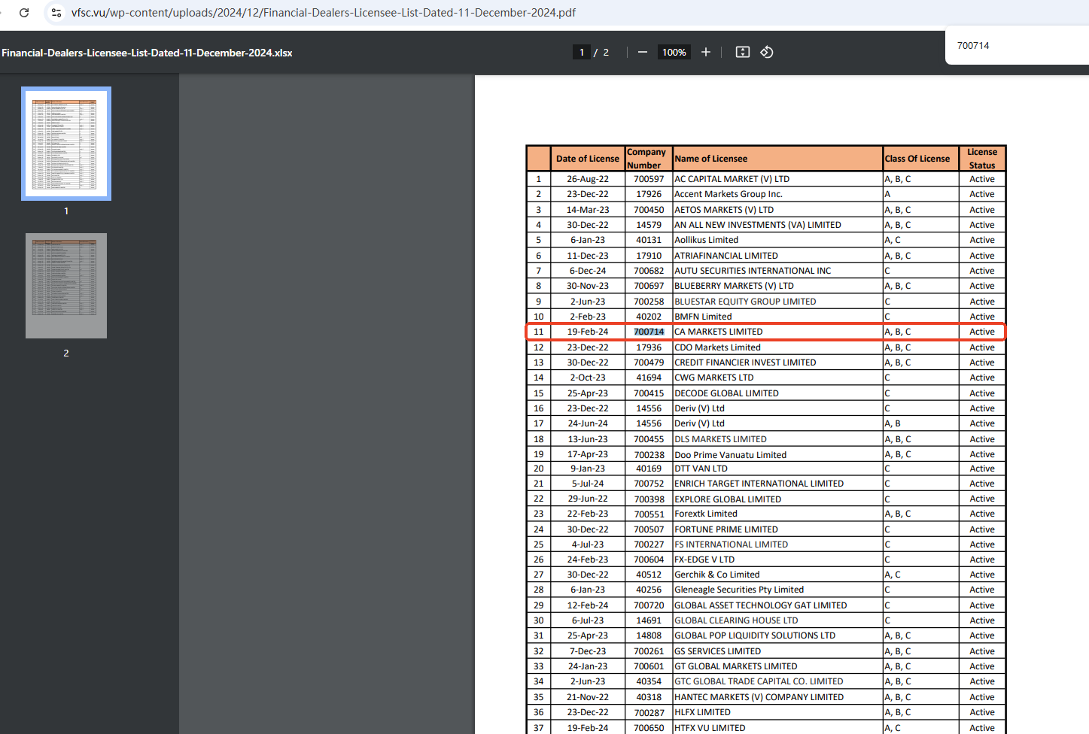Click the Date of License column header

(587, 159)
